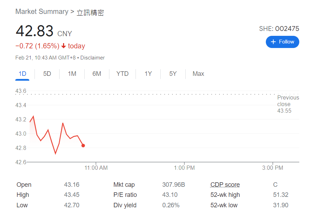Click the Disclaimer link
This screenshot has height=216, width=316.
pyautogui.click(x=92, y=58)
